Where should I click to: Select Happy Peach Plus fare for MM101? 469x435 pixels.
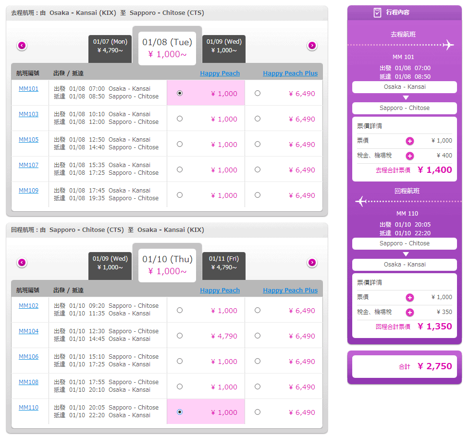(258, 93)
